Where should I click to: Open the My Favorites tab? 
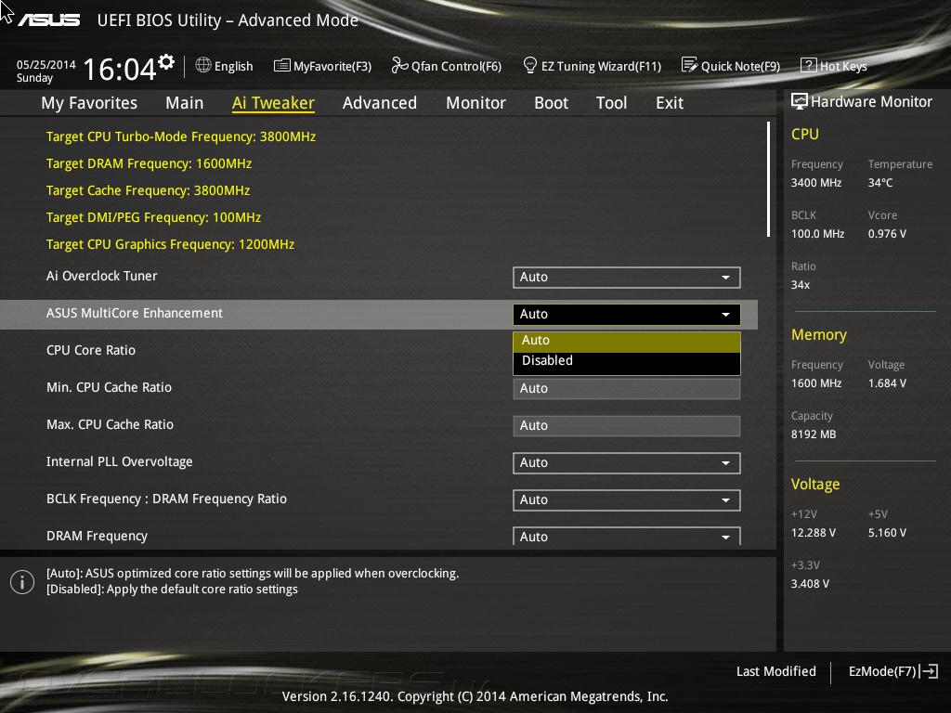coord(89,103)
